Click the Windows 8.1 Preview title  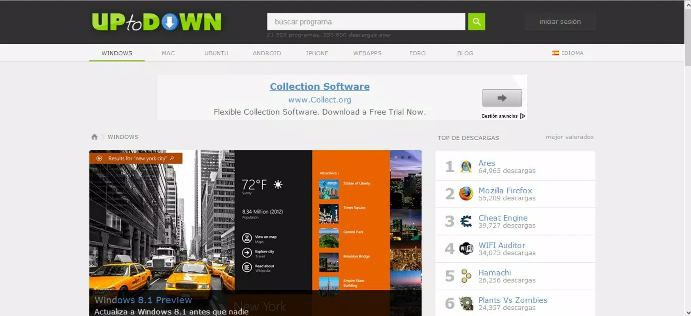click(x=143, y=300)
